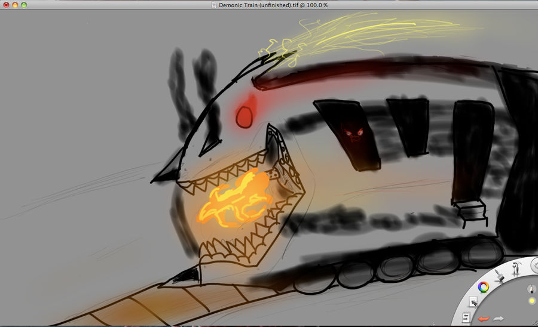Select the current pencil brush icon

click(x=531, y=289)
